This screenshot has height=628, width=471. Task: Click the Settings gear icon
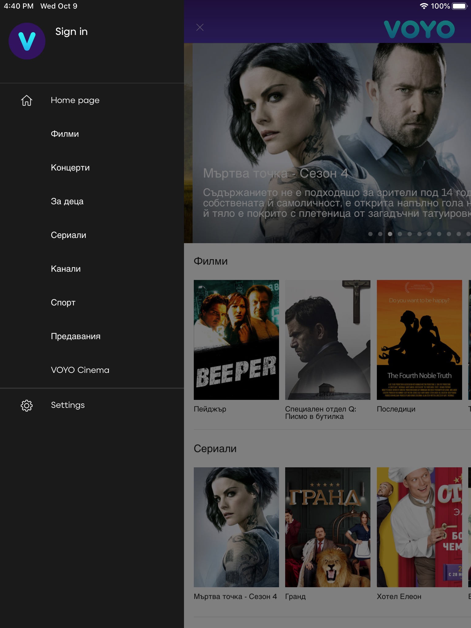coord(27,405)
